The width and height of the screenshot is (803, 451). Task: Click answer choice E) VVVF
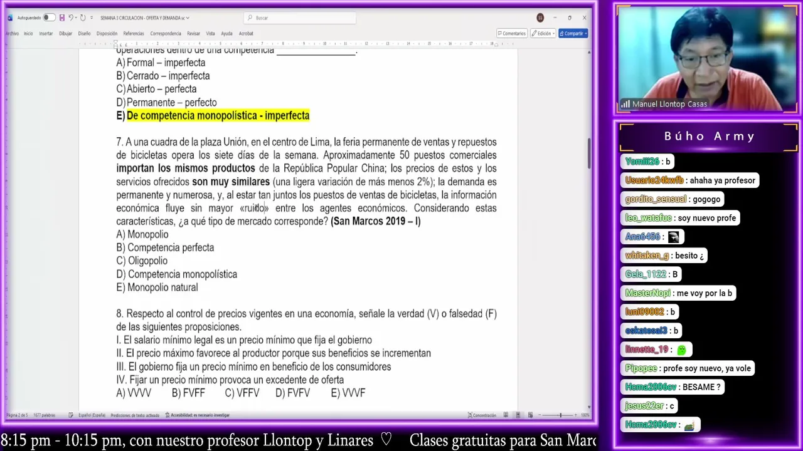(x=348, y=393)
